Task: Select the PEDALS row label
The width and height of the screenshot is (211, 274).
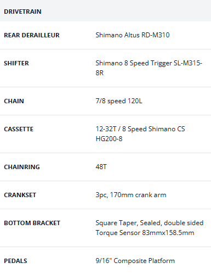Action: point(15,261)
